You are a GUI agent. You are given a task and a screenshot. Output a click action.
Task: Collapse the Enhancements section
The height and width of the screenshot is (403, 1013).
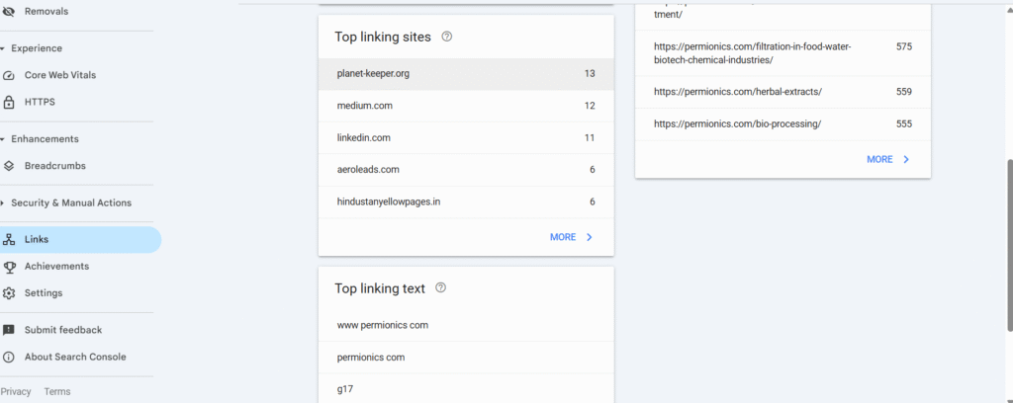tap(3, 139)
